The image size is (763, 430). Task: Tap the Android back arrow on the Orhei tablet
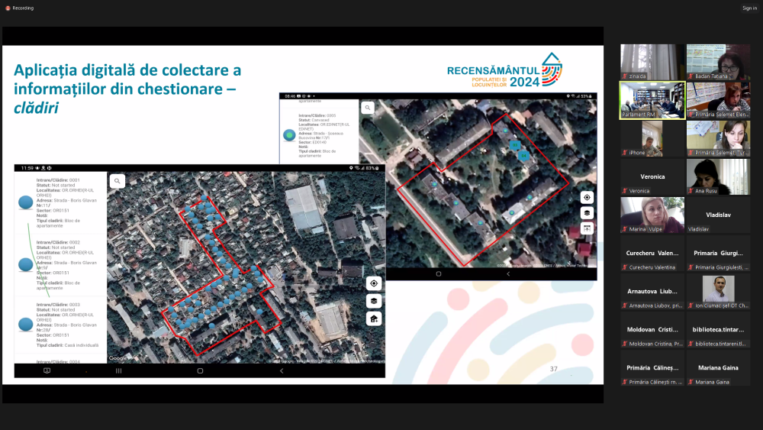(282, 370)
